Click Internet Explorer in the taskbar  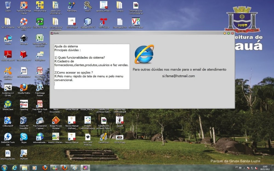(x=14, y=168)
